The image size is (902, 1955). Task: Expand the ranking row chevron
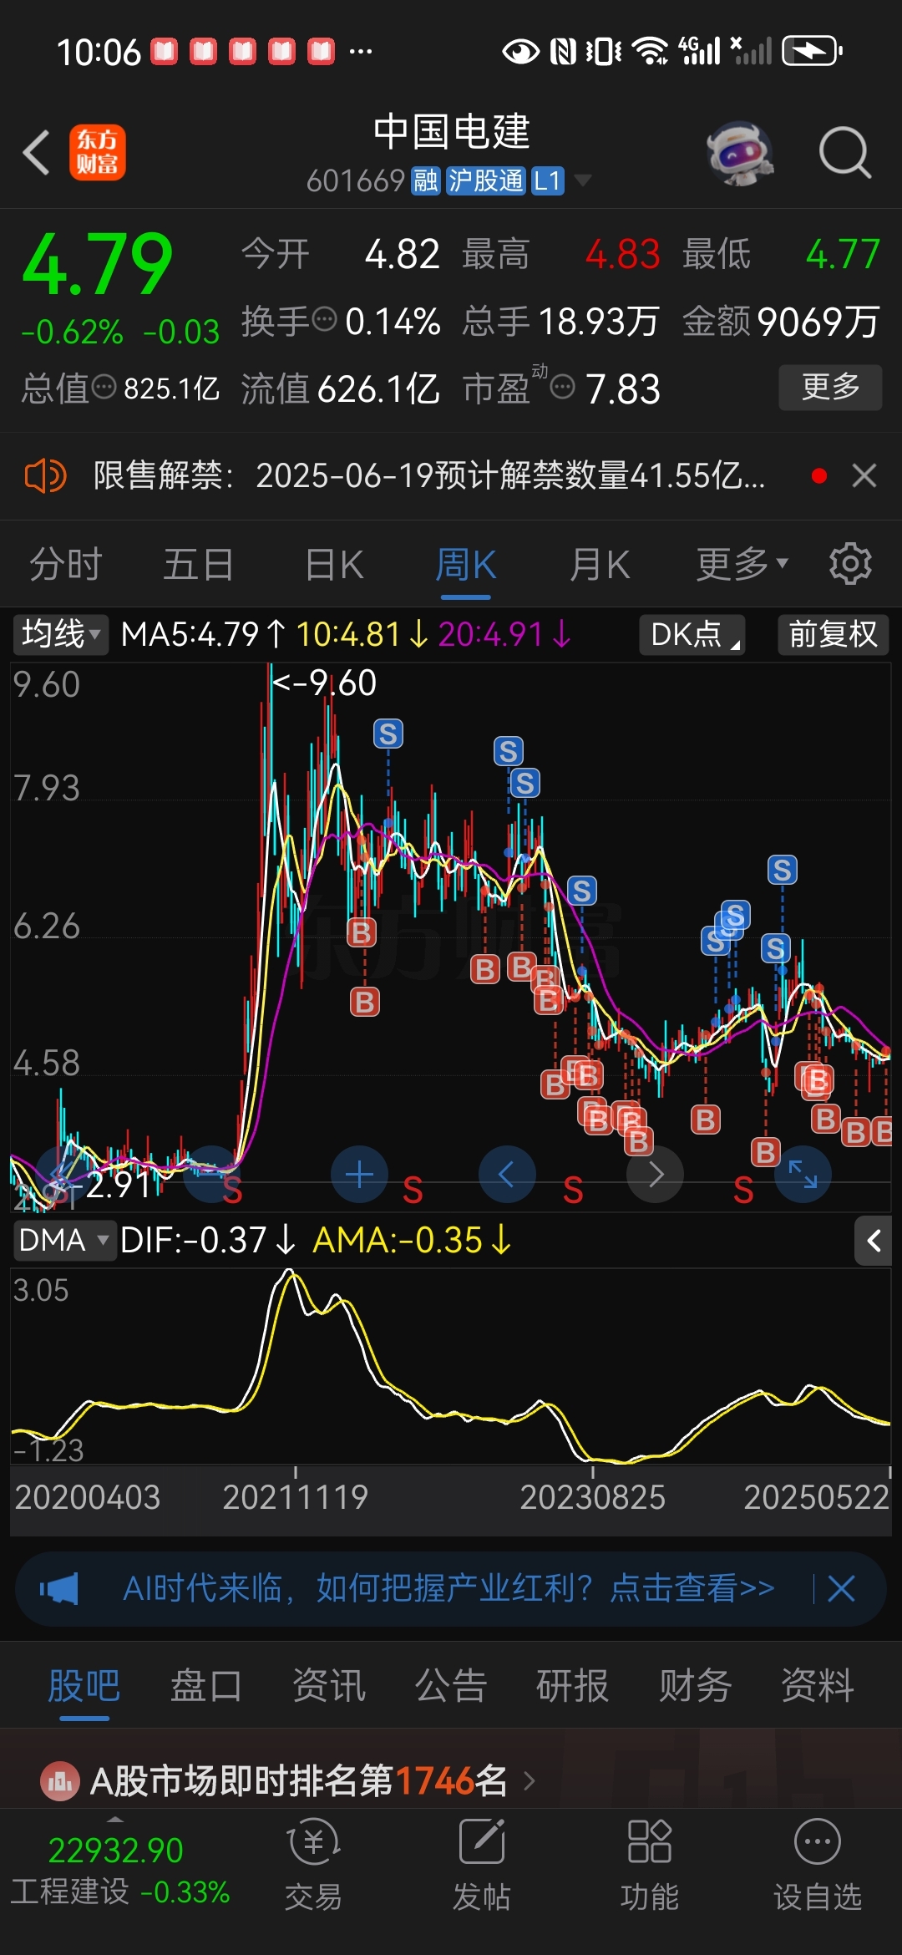(529, 1781)
